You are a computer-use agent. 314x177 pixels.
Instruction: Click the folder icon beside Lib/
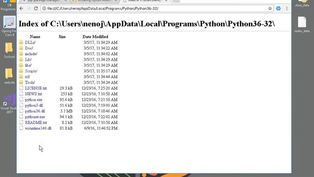tap(21, 59)
